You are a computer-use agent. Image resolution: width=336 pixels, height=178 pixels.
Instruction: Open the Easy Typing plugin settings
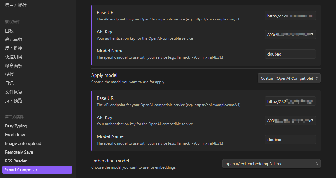[16, 126]
